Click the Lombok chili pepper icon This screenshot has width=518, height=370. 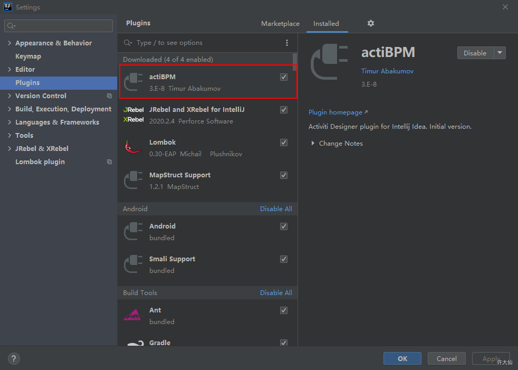(x=133, y=147)
